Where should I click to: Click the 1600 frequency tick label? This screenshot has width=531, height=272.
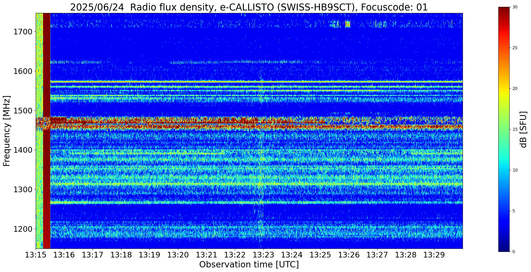[x=23, y=71]
